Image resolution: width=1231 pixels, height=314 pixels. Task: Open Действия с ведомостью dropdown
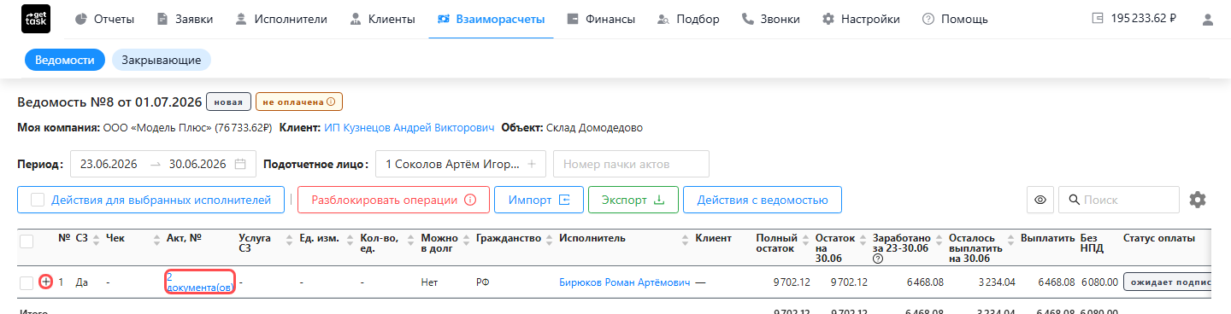pos(763,200)
